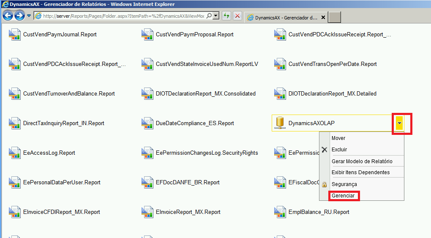The width and height of the screenshot is (431, 238).
Task: Open the DueDateCompliance_ES.Report link
Action: point(195,123)
